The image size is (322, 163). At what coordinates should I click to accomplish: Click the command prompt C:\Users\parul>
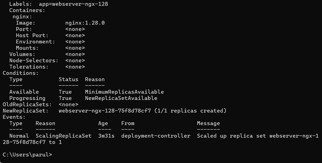tap(27, 154)
